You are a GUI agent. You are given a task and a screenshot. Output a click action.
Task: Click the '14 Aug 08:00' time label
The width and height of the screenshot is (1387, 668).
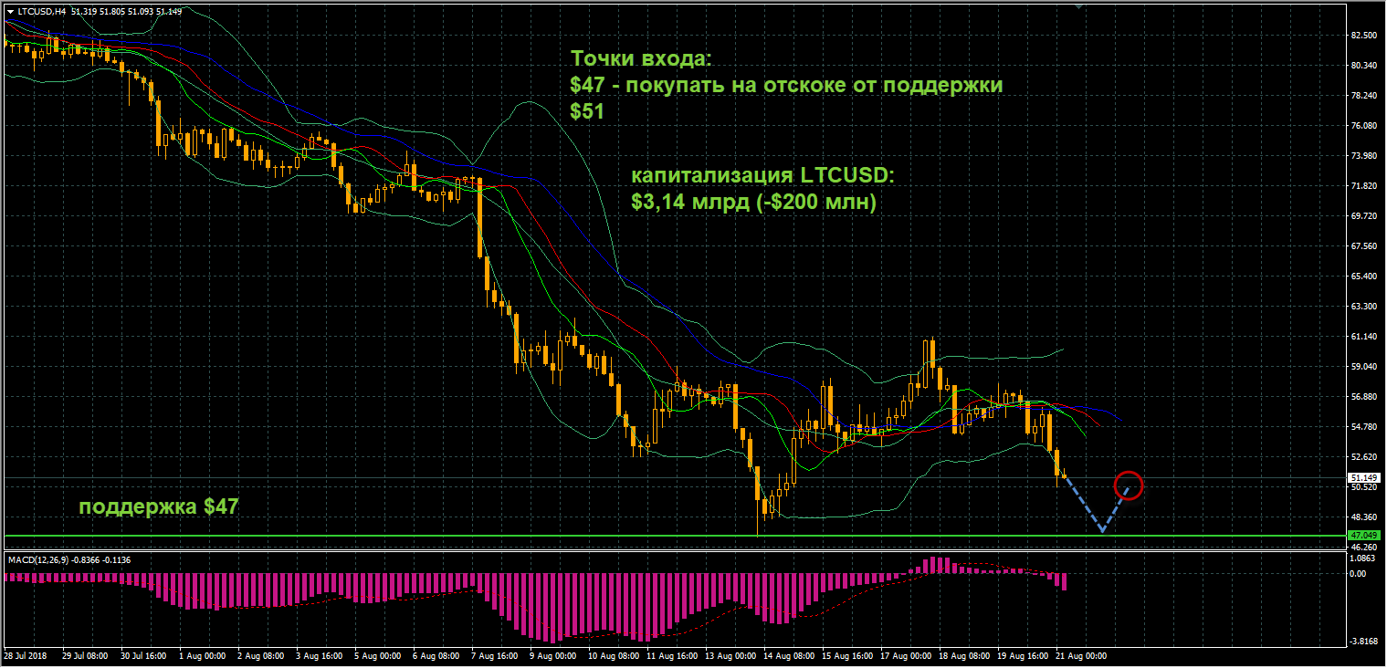[789, 655]
